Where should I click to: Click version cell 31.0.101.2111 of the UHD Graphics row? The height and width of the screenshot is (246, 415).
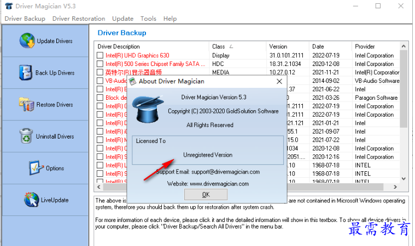coord(287,56)
